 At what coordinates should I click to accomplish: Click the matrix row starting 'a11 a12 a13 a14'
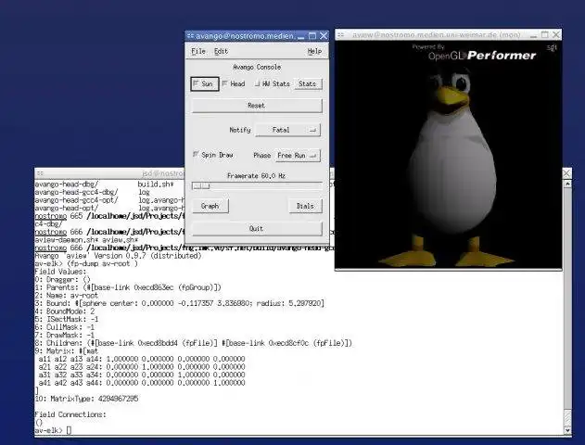(x=142, y=359)
